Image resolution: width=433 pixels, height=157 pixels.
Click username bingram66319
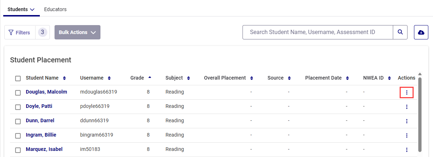97,135
